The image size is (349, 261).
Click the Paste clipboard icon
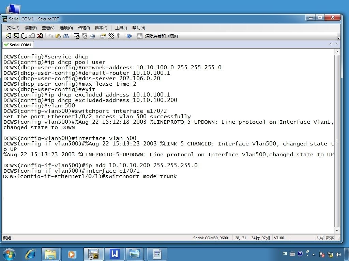tap(58, 36)
